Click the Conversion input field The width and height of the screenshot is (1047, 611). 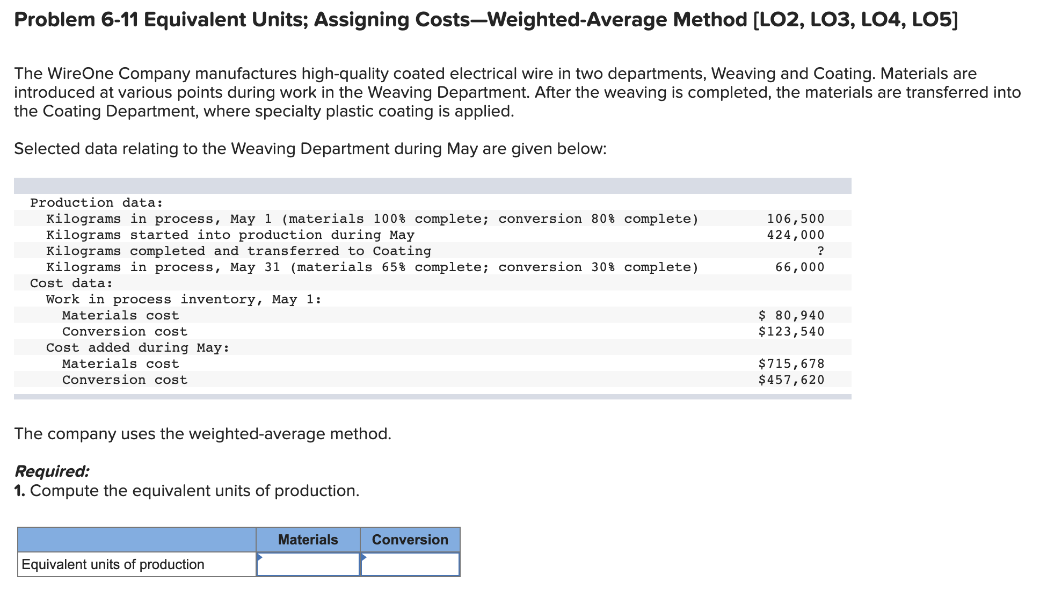(x=411, y=564)
